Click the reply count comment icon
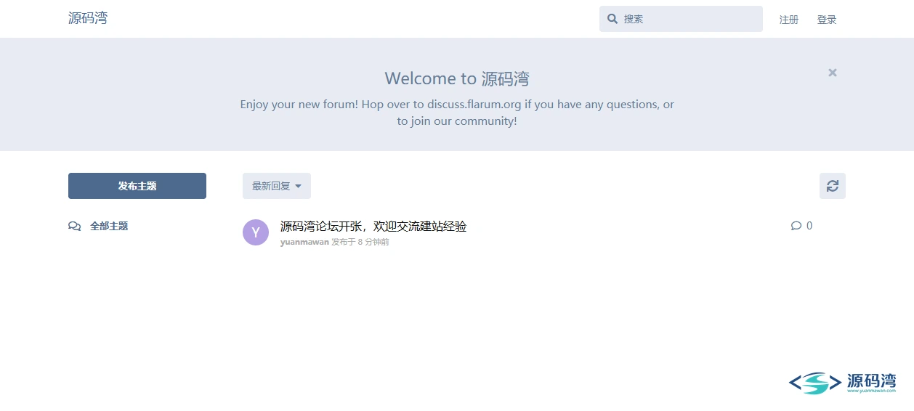 (796, 226)
